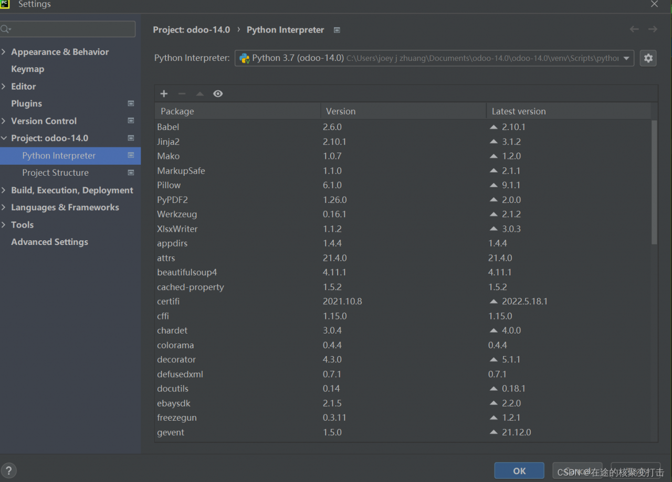The height and width of the screenshot is (482, 672).
Task: Select the XlsxWriter package row
Action: click(x=403, y=229)
